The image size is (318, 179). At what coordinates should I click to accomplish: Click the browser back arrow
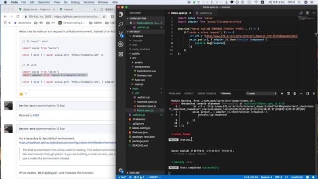[5, 16]
